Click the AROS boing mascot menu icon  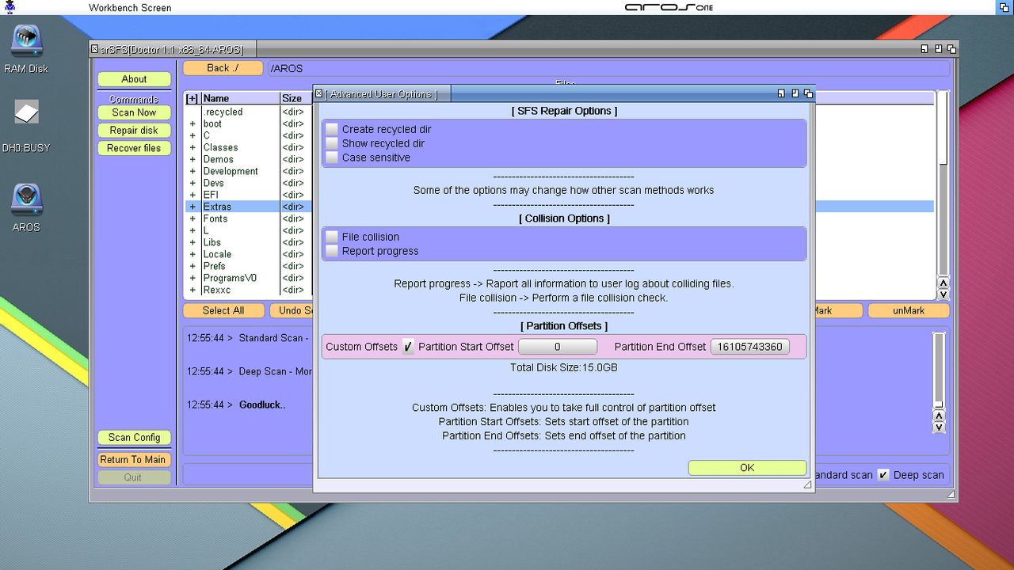coord(10,7)
